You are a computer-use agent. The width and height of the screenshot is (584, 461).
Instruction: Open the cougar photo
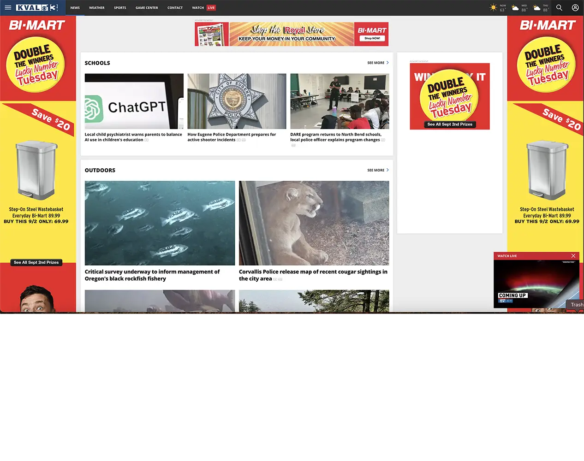(x=314, y=223)
